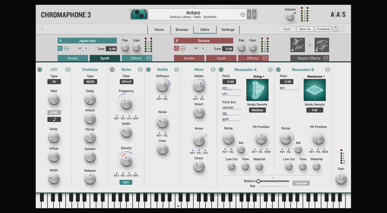This screenshot has height=213, width=387.
Task: Open layer B Effects options ellipsis
Action: (265, 58)
